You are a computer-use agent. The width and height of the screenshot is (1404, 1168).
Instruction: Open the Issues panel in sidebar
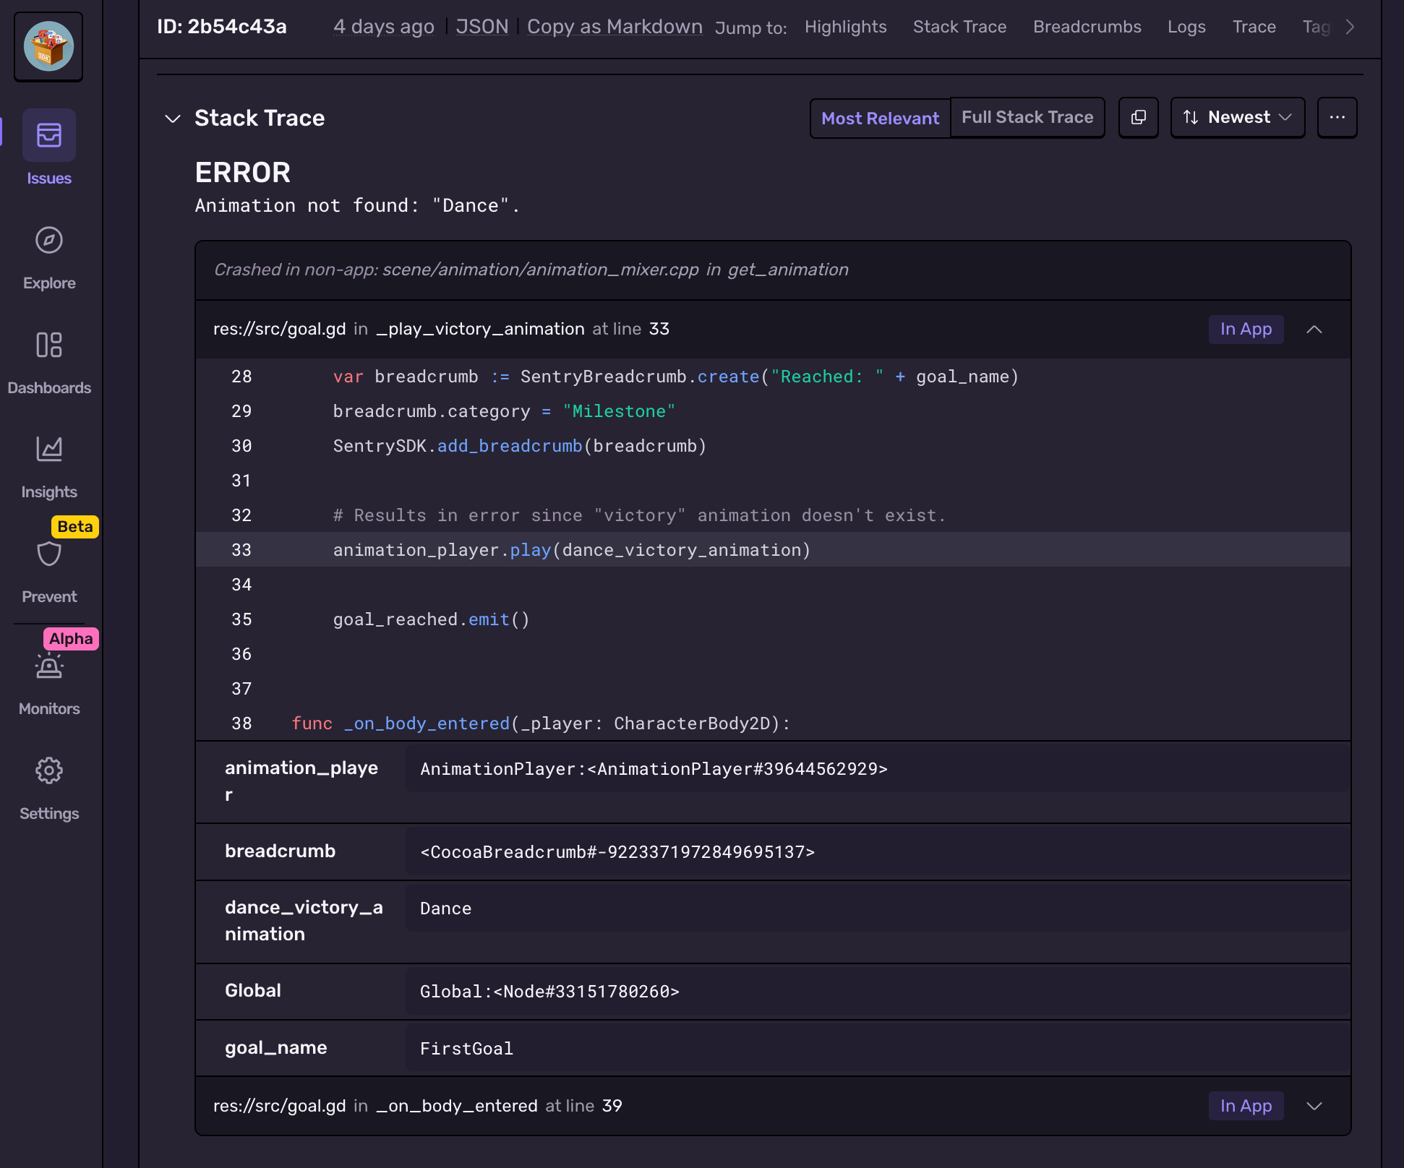(48, 148)
